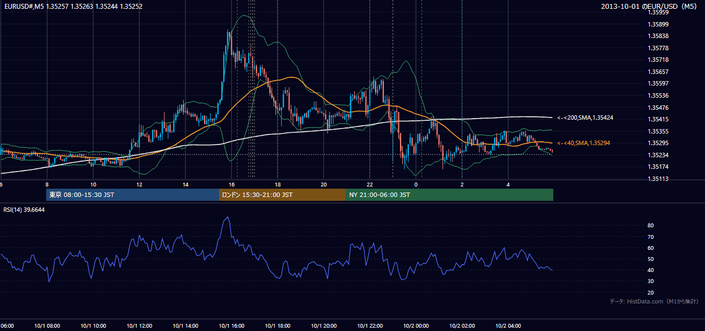
Task: Click hour mark 16 under the price chart
Action: click(x=232, y=184)
